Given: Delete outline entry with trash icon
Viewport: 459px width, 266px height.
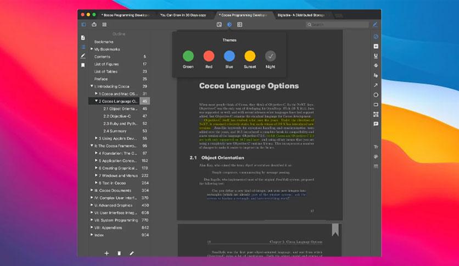Looking at the screenshot, I should click(x=119, y=253).
